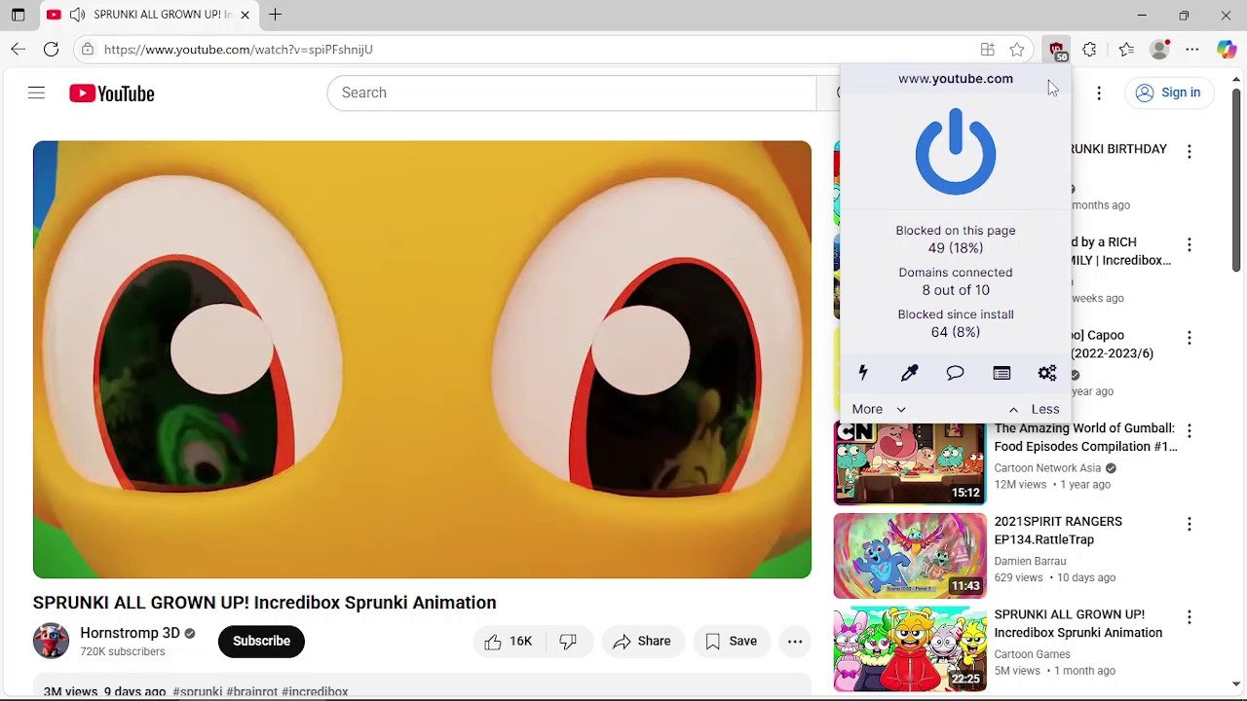The width and height of the screenshot is (1247, 701).
Task: Click the video title text
Action: coord(265,603)
